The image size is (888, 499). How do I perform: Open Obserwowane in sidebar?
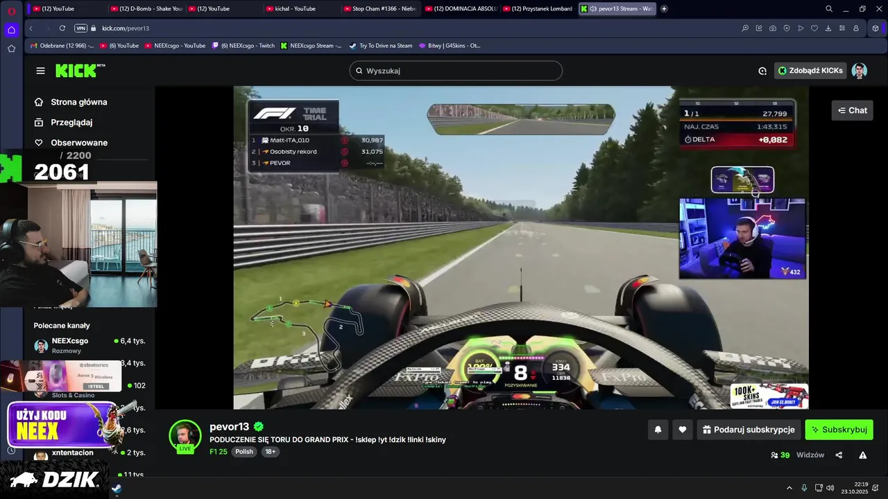(x=71, y=143)
